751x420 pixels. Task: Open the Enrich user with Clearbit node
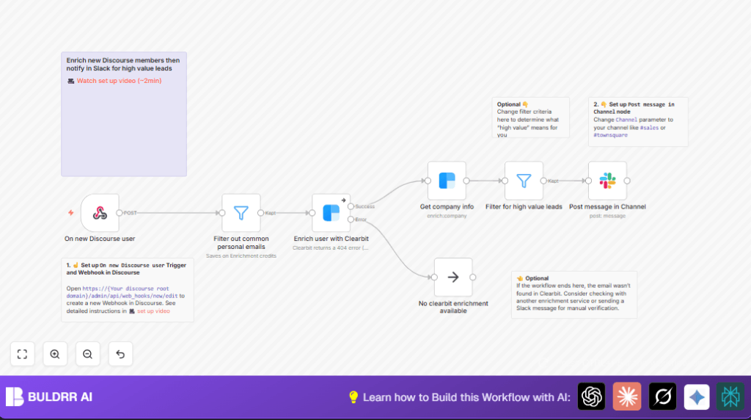coord(331,213)
